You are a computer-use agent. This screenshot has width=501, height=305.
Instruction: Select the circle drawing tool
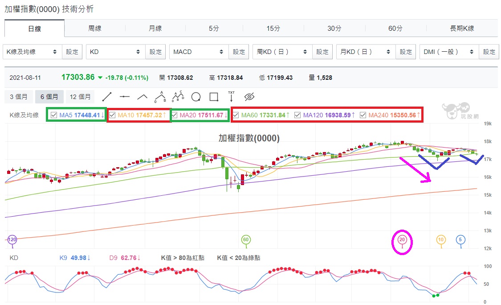click(x=196, y=97)
